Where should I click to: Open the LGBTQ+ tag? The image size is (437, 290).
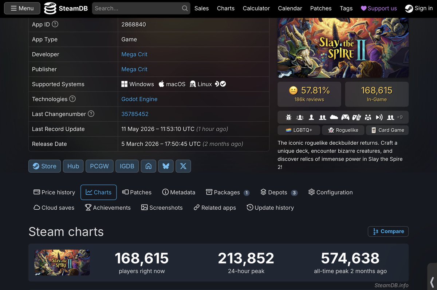pyautogui.click(x=299, y=130)
